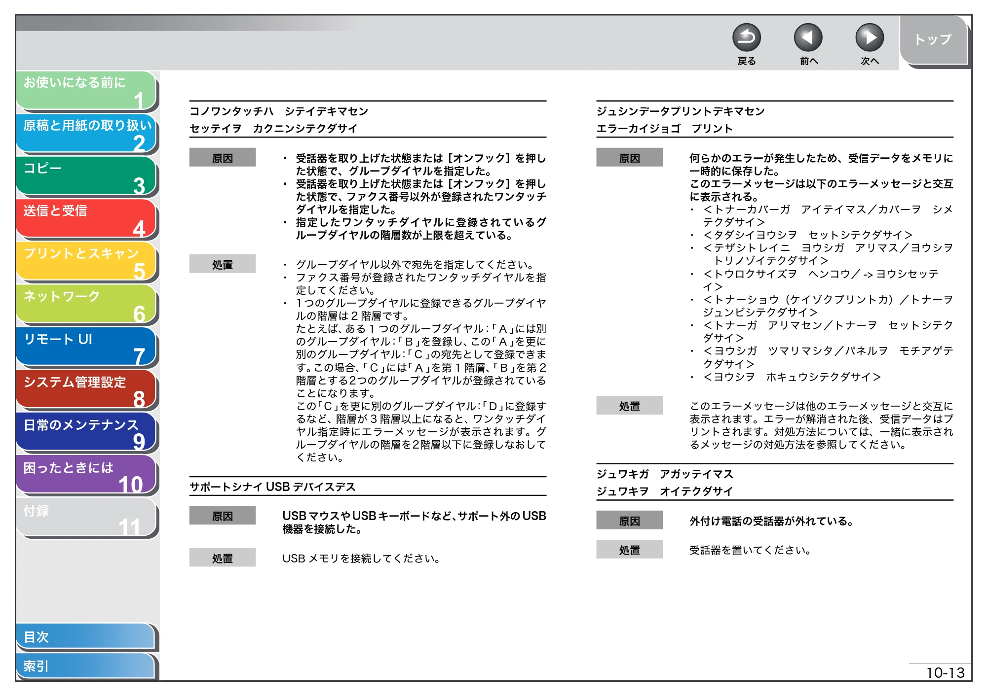The width and height of the screenshot is (987, 697).
Task: Click heading コノワンタッチハ シテイデキマセン
Action: point(279,111)
